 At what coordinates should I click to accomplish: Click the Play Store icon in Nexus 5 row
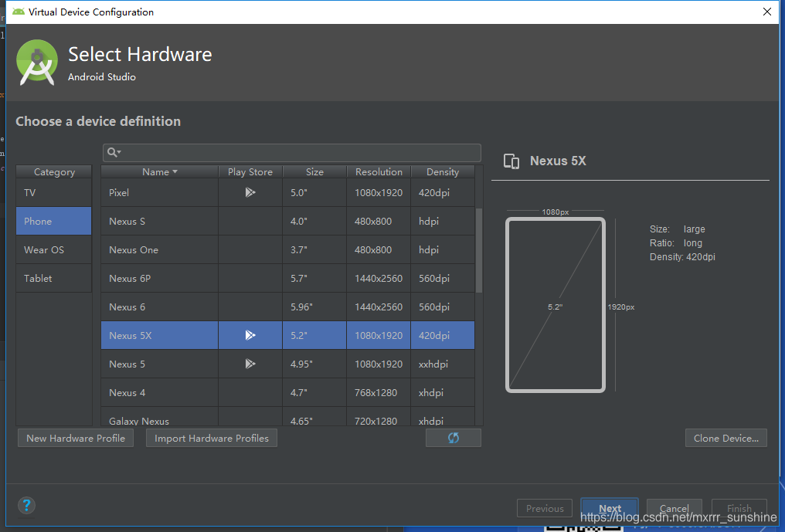(x=250, y=364)
